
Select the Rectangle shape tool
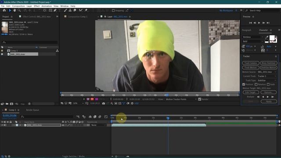(x=50, y=11)
